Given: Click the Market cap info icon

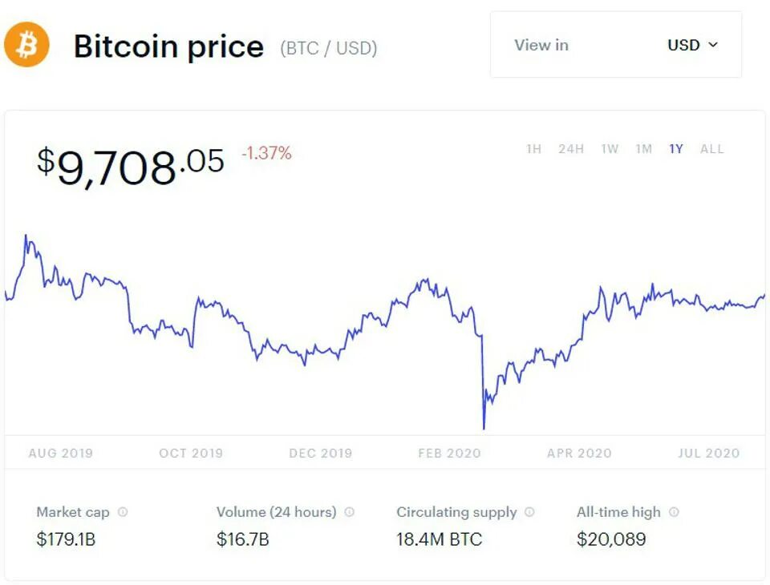Looking at the screenshot, I should click(x=123, y=512).
